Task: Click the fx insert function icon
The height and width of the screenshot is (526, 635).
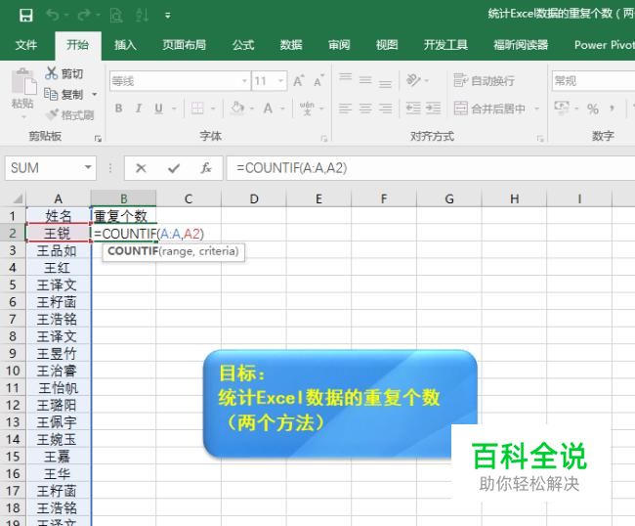Action: [206, 168]
